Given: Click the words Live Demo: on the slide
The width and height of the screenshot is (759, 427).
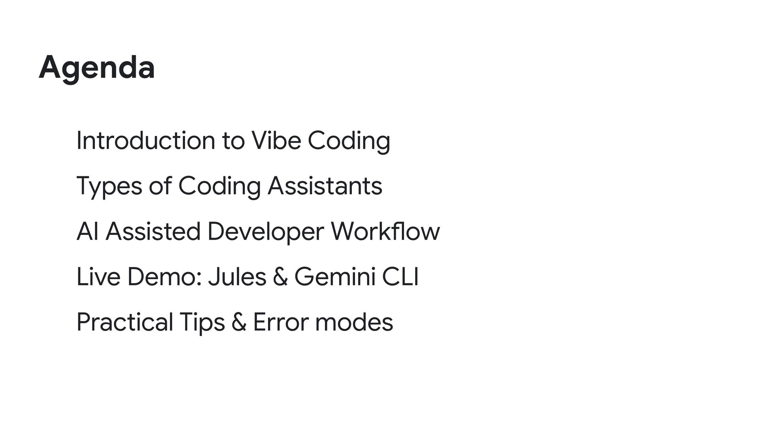Looking at the screenshot, I should tap(139, 277).
